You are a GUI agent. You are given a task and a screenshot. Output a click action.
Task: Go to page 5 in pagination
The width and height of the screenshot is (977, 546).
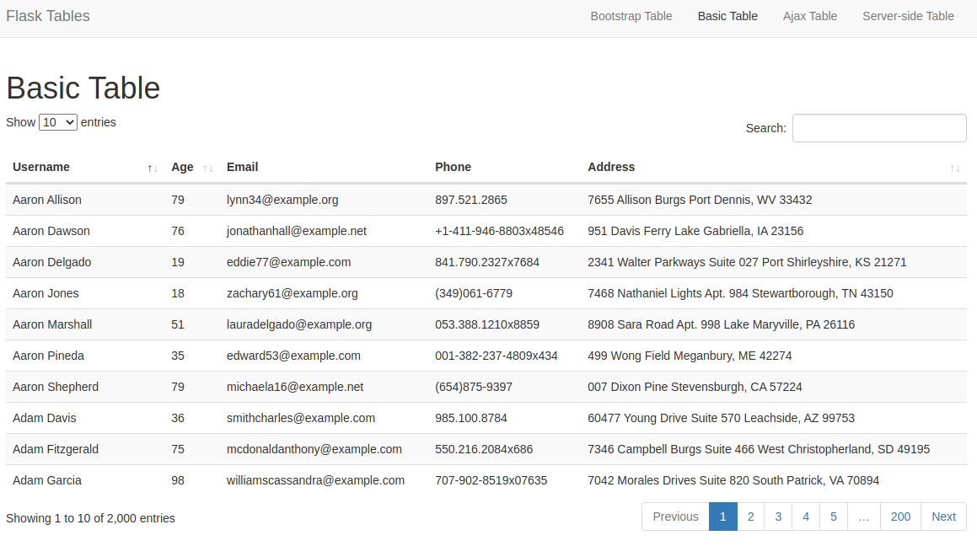point(834,517)
